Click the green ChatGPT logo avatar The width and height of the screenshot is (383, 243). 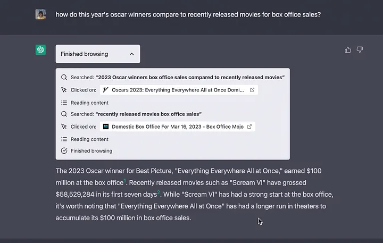(41, 50)
